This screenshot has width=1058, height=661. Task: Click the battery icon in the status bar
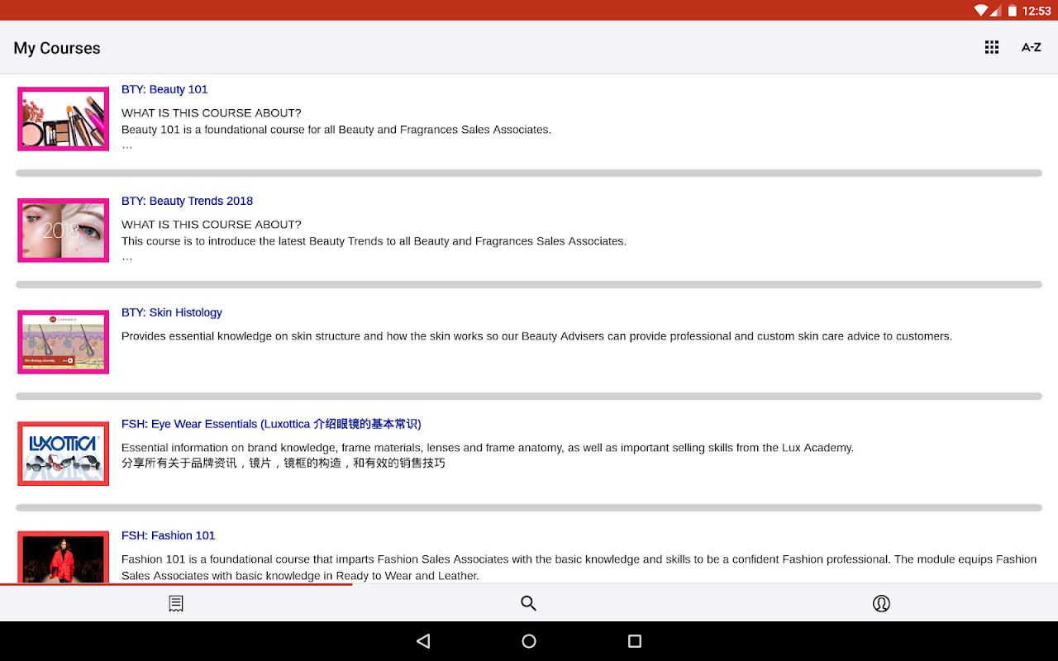tap(1012, 11)
